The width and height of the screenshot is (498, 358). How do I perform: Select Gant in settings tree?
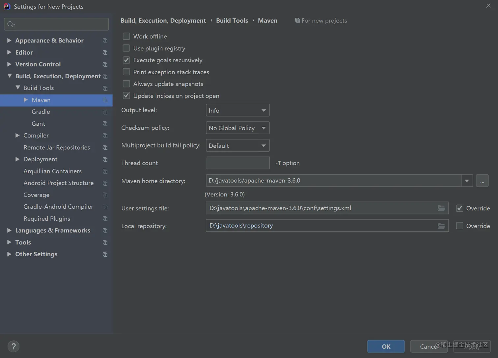coord(38,124)
